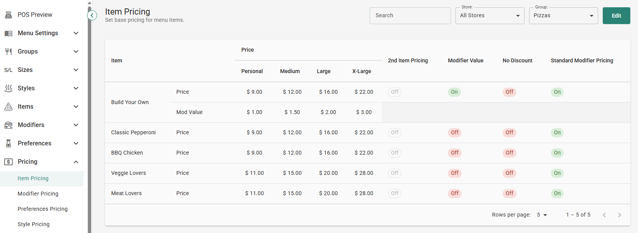Click the Pricing dollar icon
The height and width of the screenshot is (233, 638).
click(x=8, y=162)
